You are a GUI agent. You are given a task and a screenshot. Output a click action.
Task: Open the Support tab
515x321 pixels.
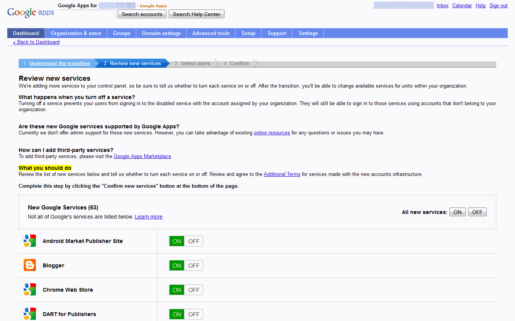tap(277, 33)
